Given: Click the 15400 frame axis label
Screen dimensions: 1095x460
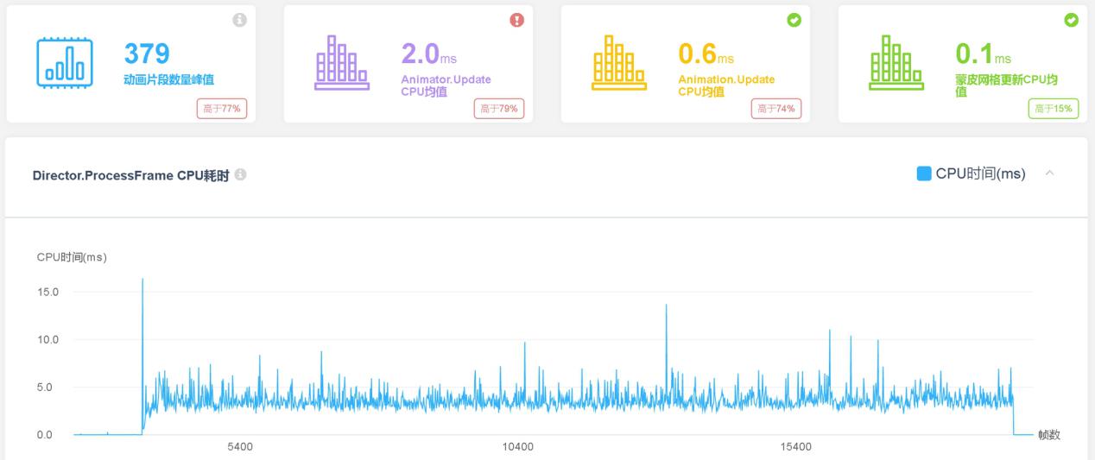Looking at the screenshot, I should point(795,447).
